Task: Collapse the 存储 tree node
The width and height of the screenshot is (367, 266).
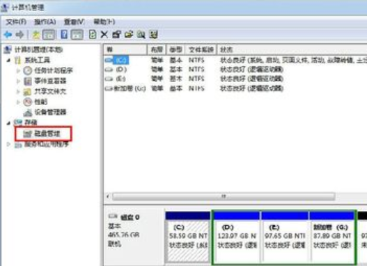Action: click(8, 123)
